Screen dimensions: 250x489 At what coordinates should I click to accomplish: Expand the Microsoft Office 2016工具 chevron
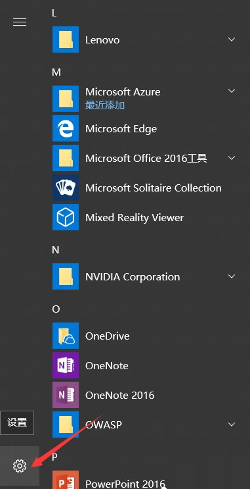[232, 158]
